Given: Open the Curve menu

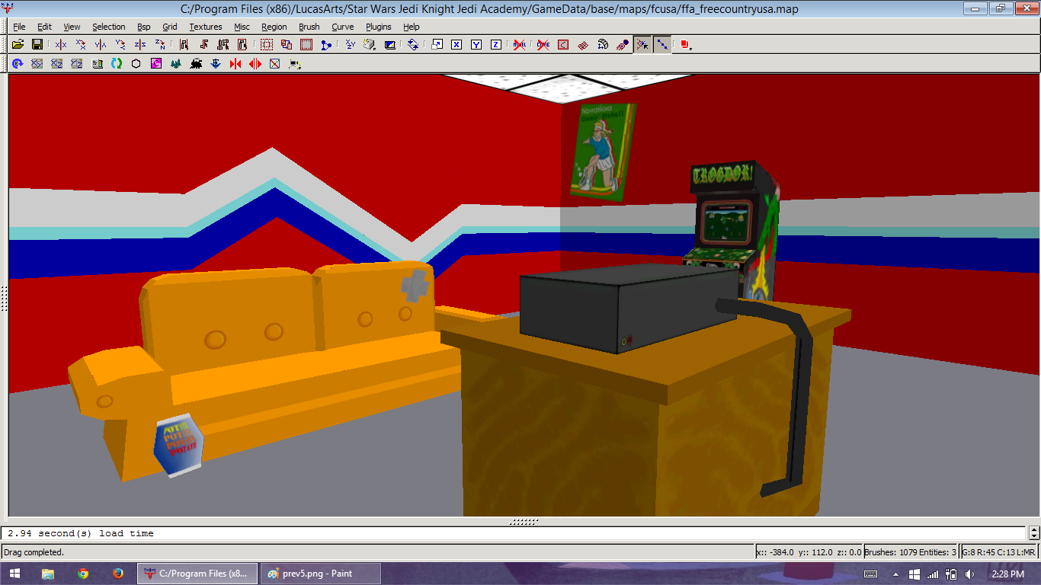Looking at the screenshot, I should [343, 27].
